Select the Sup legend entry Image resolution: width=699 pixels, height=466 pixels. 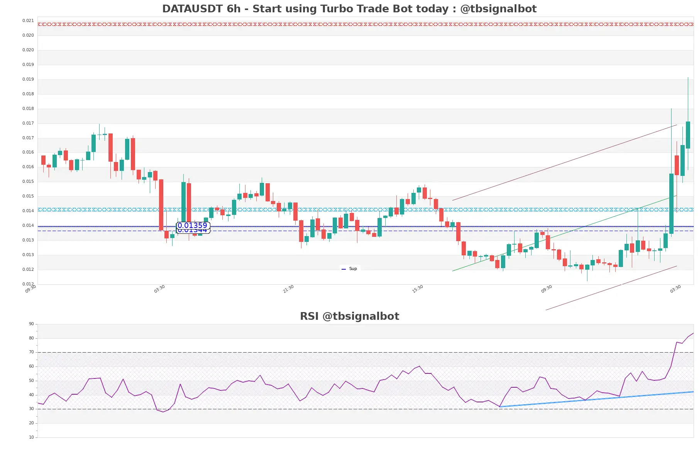coord(350,268)
